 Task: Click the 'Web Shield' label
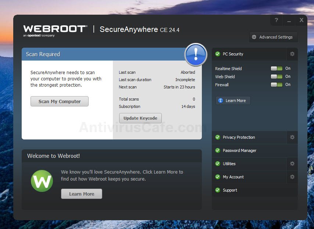225,77
